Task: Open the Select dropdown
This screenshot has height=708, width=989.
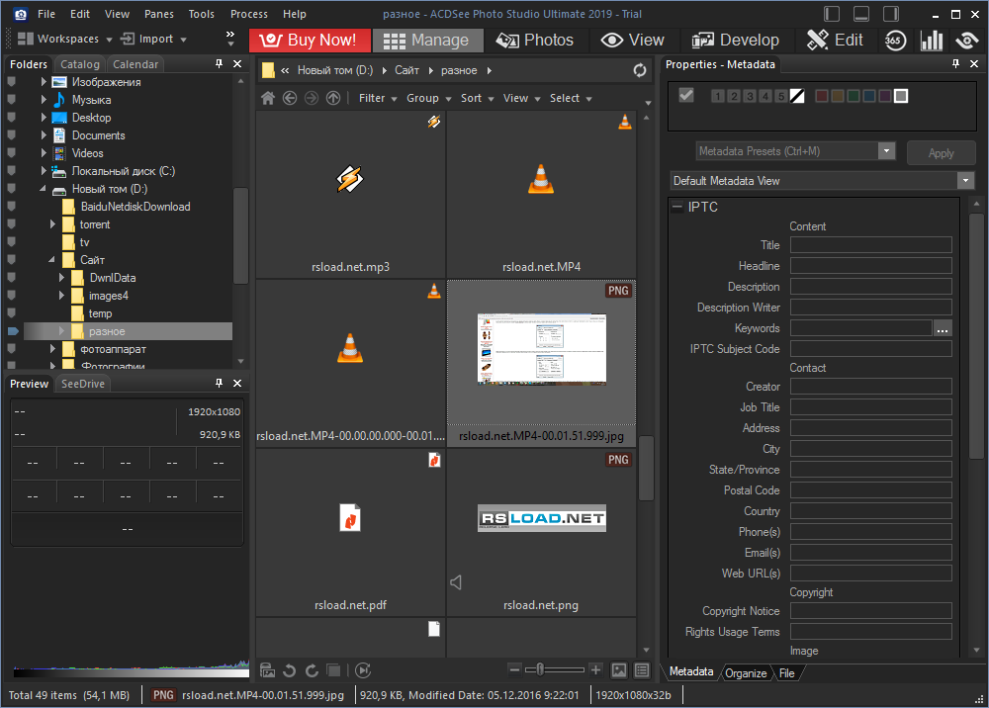Action: (571, 98)
